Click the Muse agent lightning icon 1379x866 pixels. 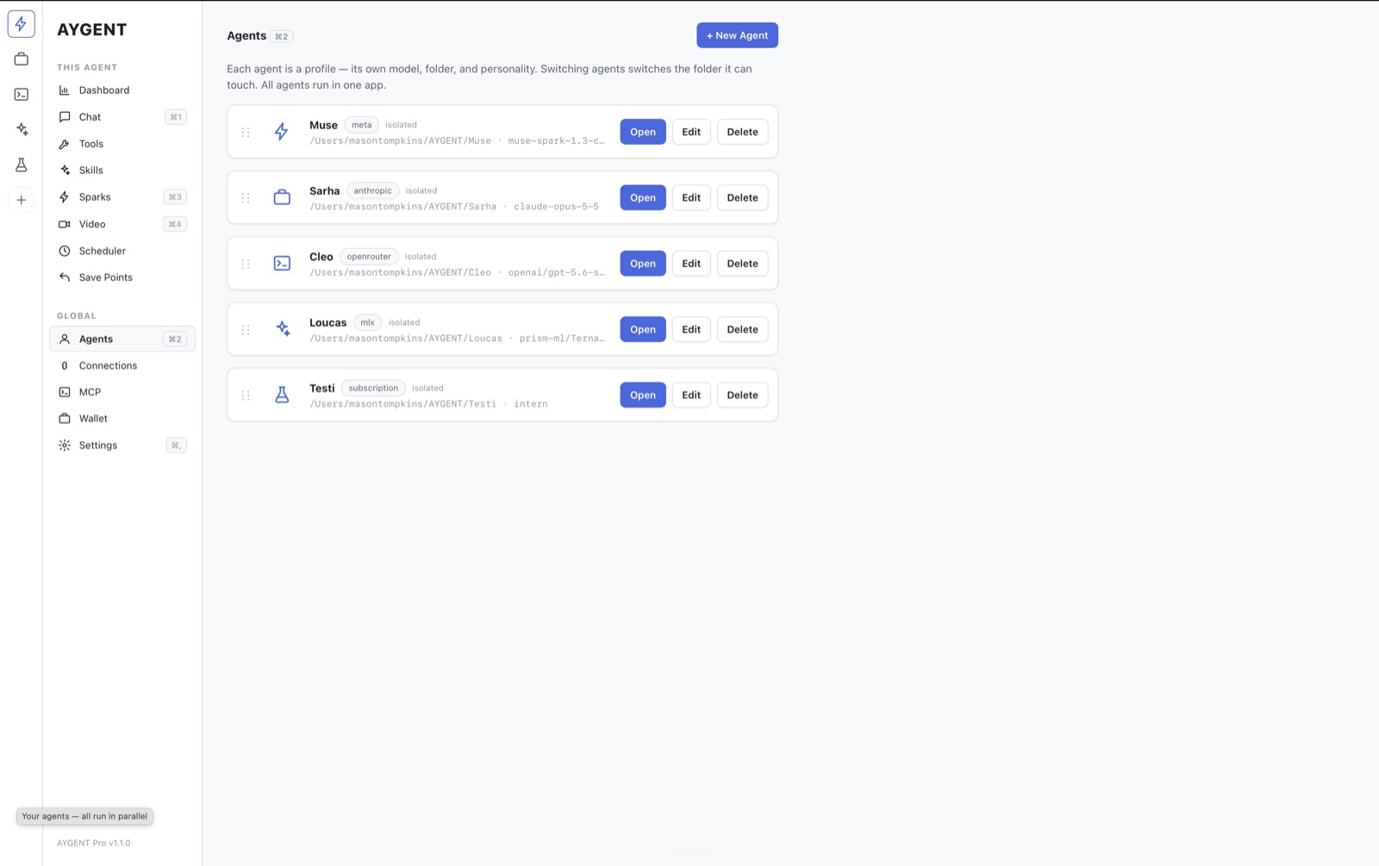[282, 132]
